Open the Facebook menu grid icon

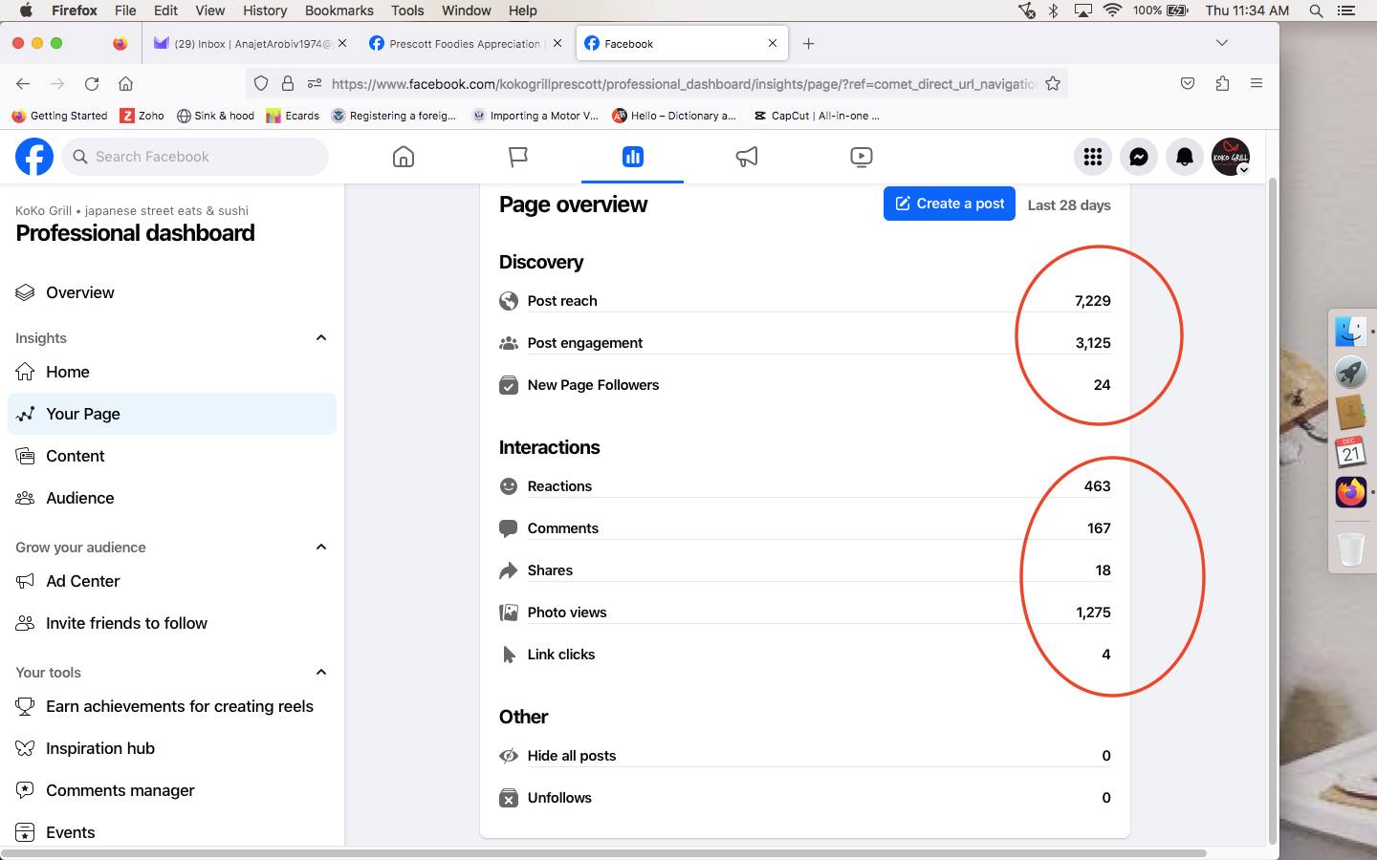1093,157
